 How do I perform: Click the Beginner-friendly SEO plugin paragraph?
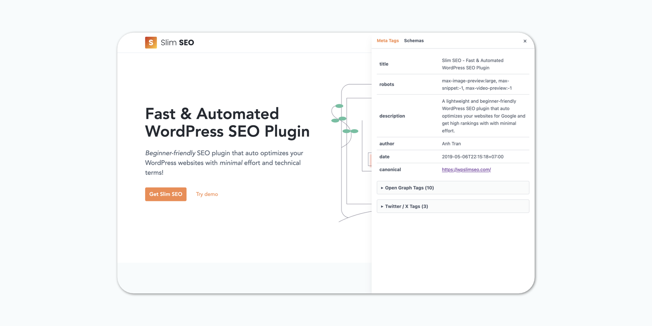pos(224,163)
